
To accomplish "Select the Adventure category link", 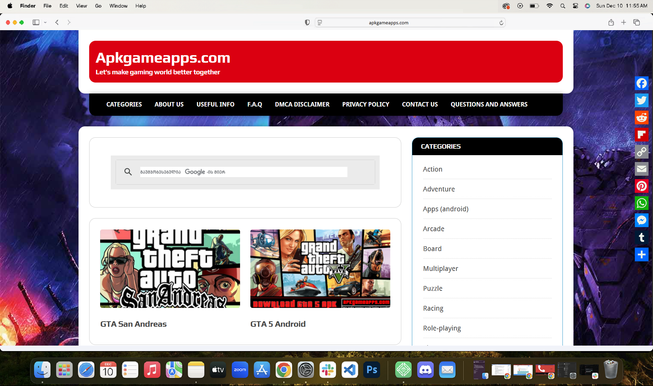I will coord(439,189).
